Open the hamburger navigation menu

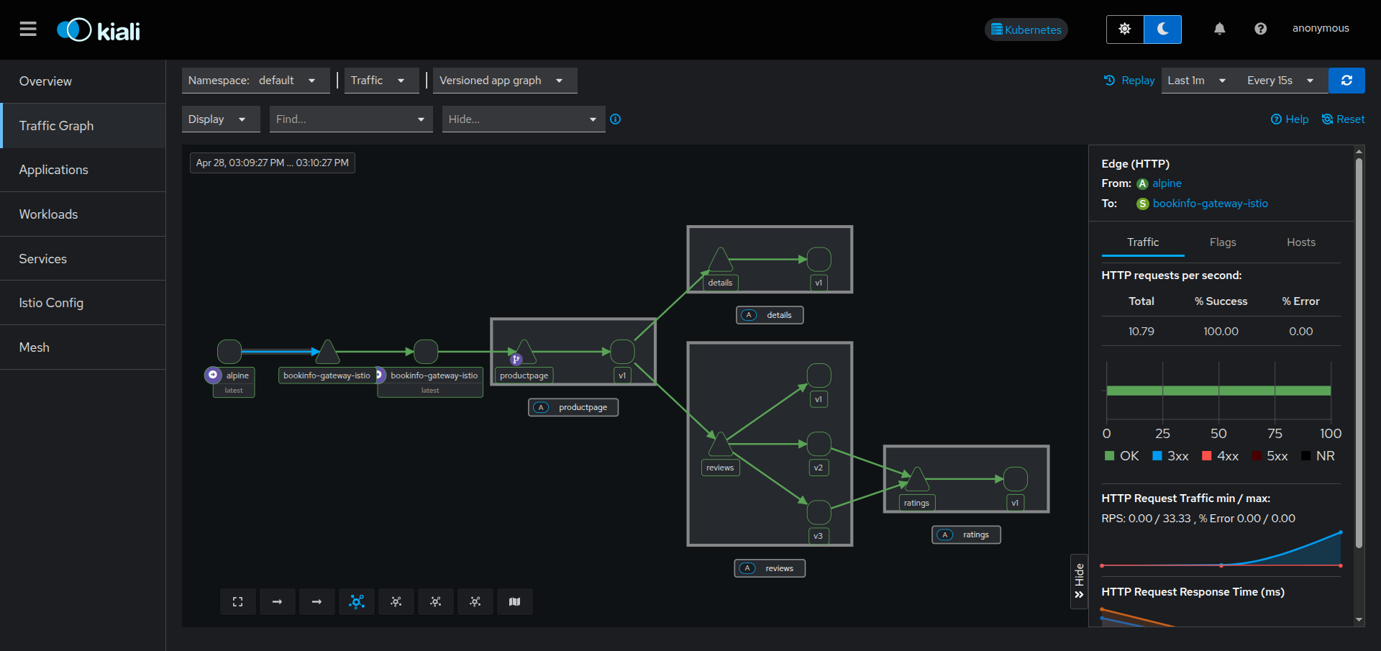[28, 29]
